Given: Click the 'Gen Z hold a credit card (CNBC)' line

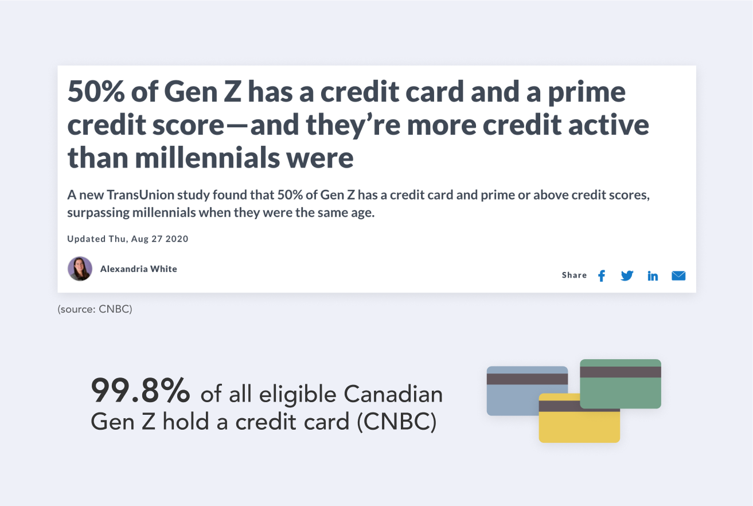Looking at the screenshot, I should point(264,422).
